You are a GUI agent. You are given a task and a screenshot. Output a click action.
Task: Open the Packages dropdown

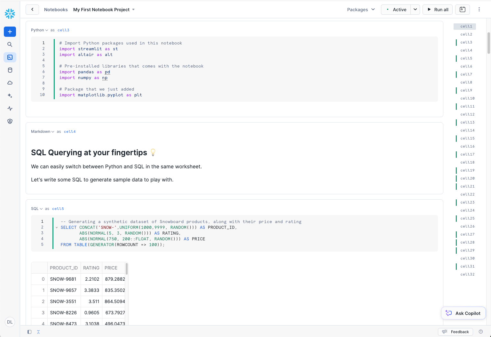click(x=361, y=10)
